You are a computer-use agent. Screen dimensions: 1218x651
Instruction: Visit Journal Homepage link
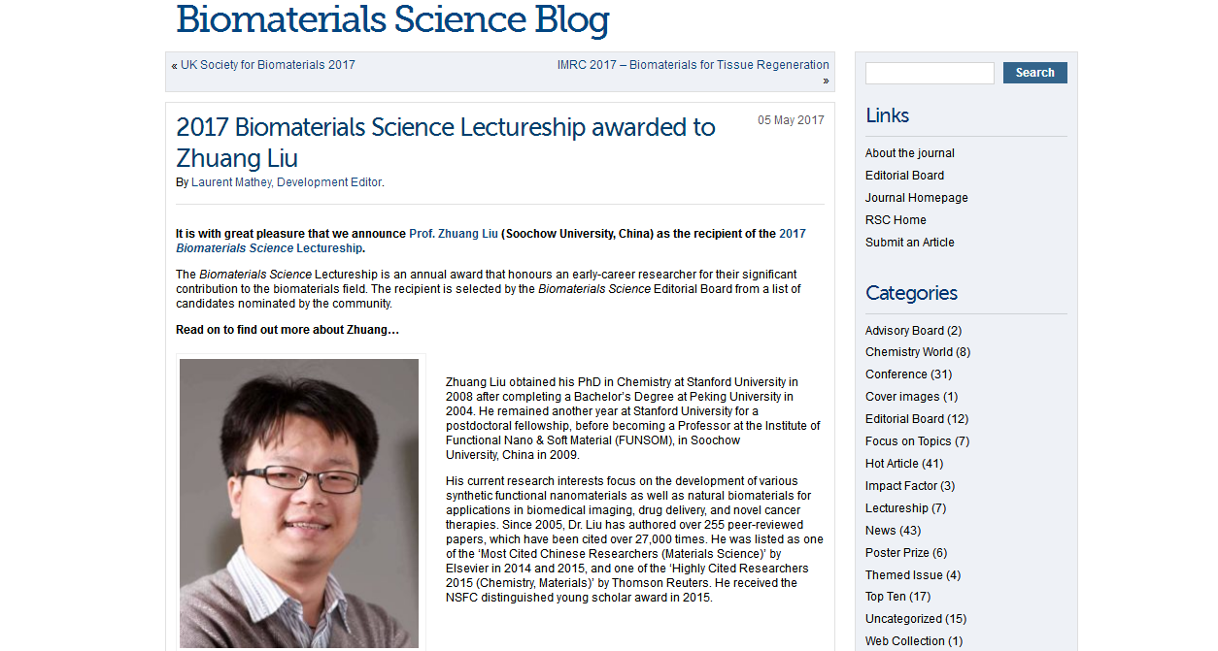point(916,198)
